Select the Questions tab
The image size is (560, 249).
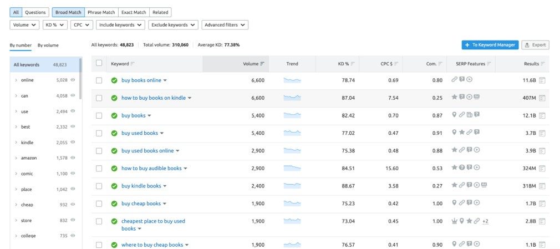[x=35, y=12]
